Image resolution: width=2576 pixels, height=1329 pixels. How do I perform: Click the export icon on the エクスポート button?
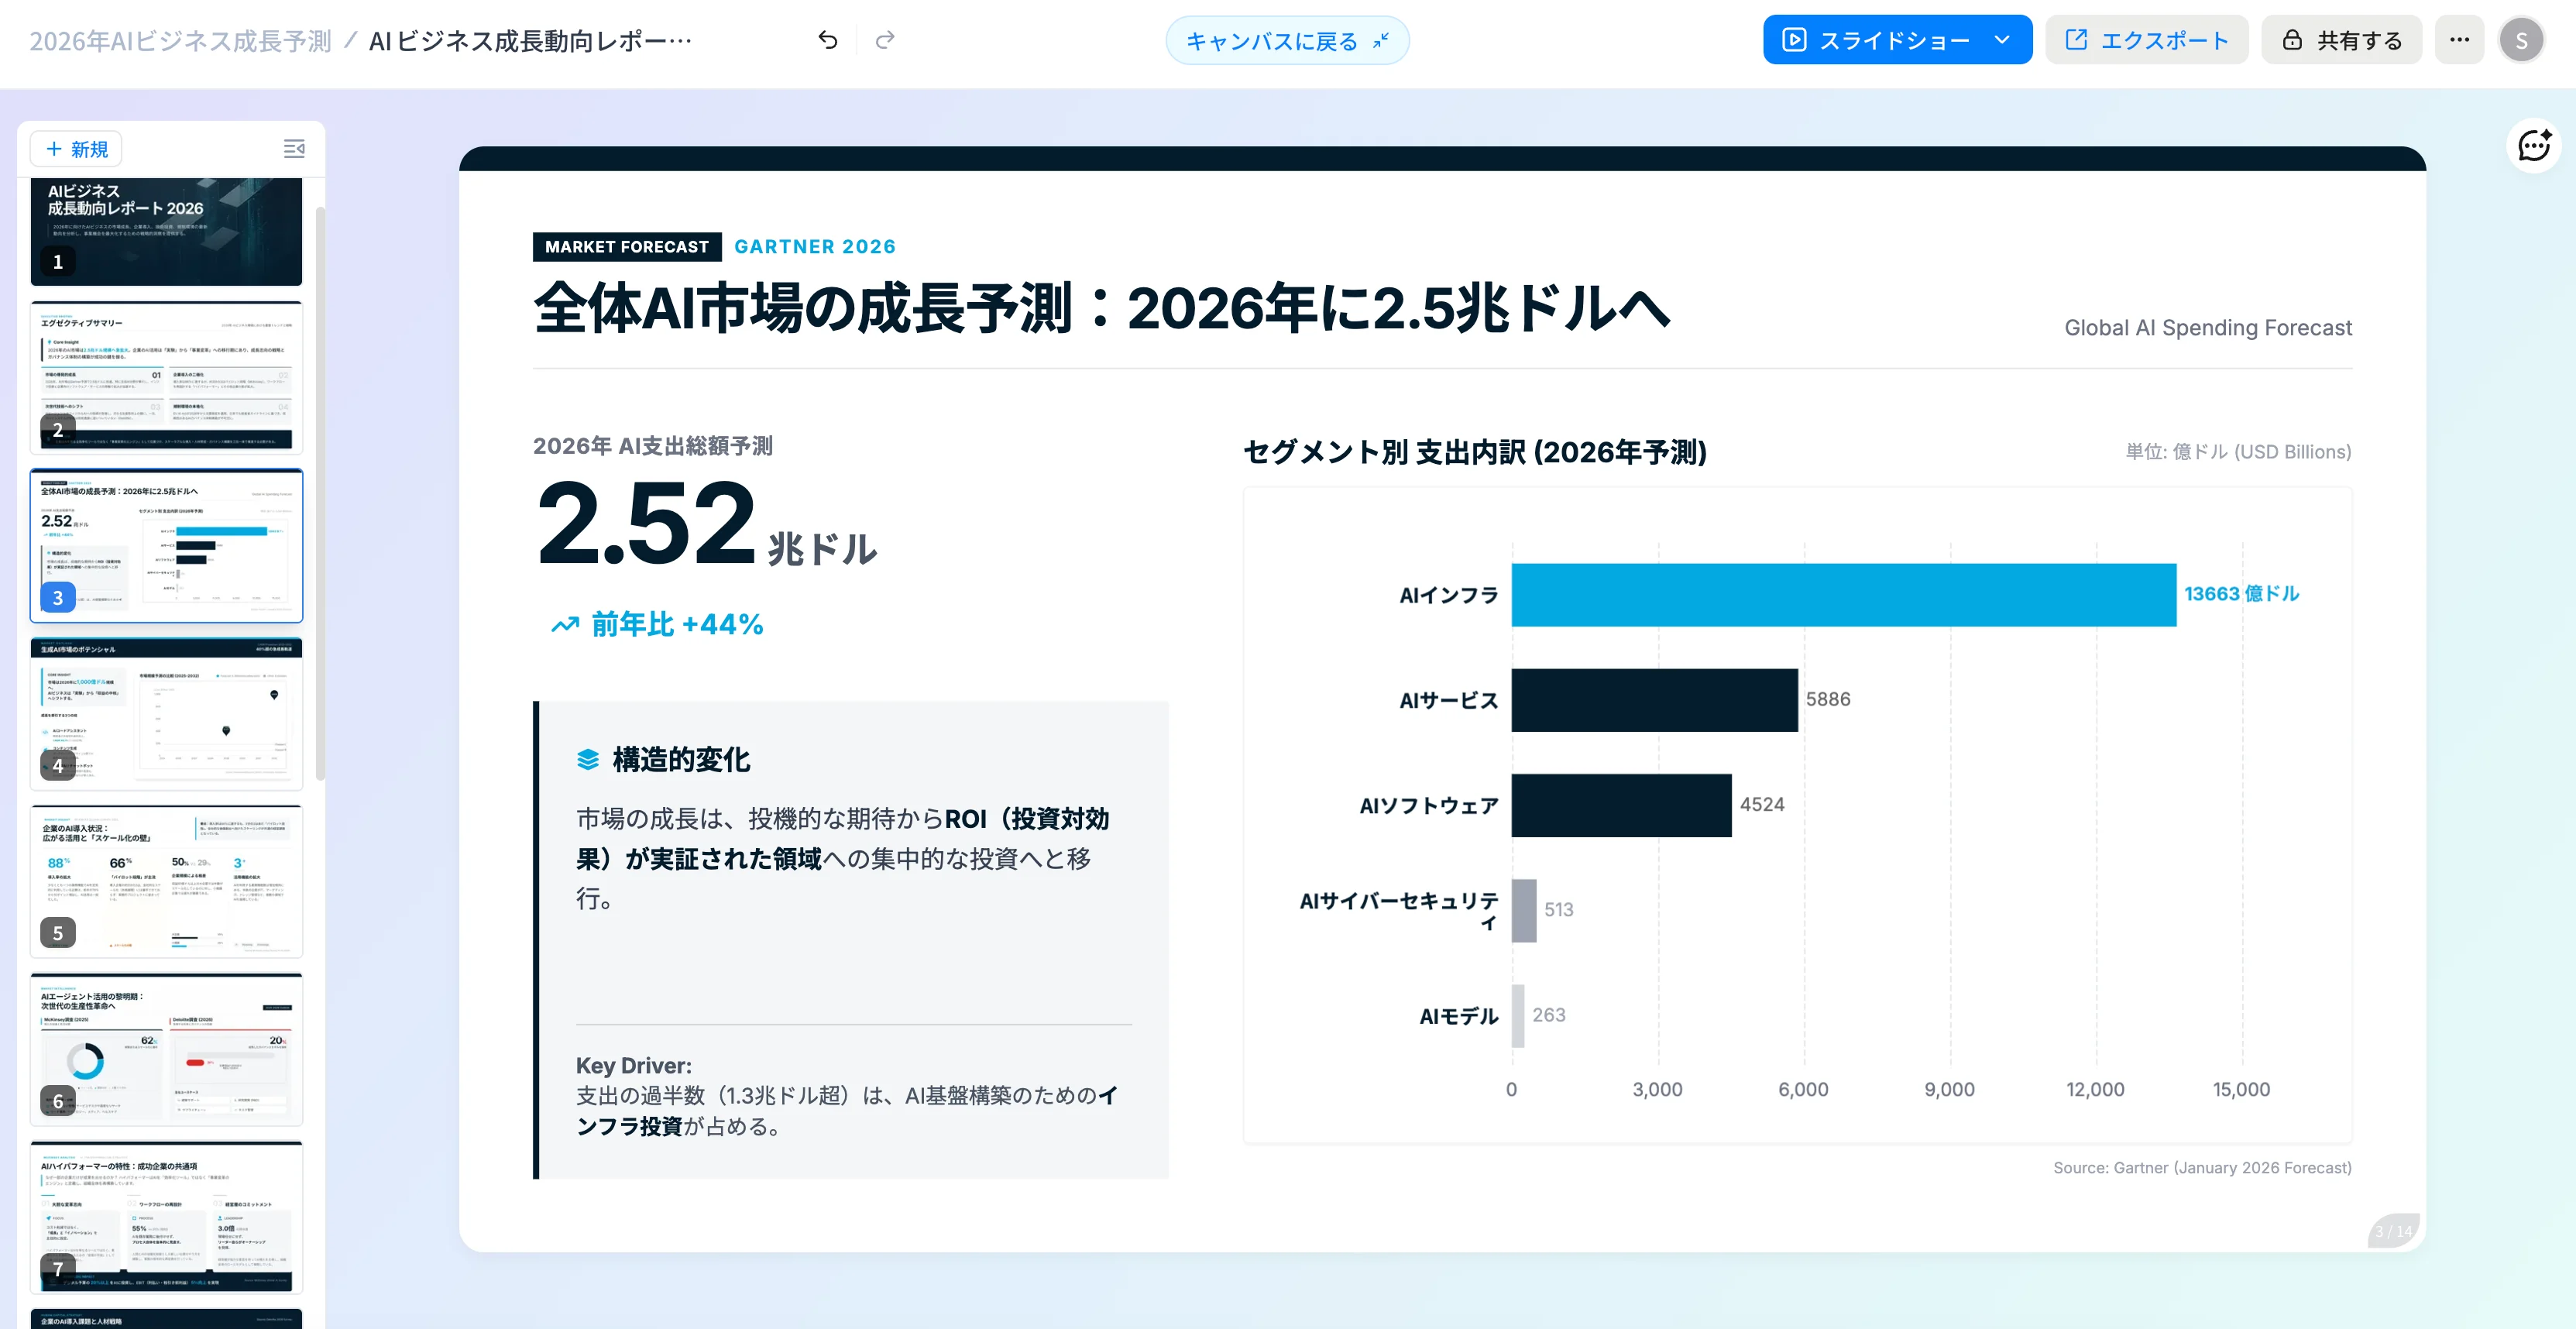point(2076,40)
